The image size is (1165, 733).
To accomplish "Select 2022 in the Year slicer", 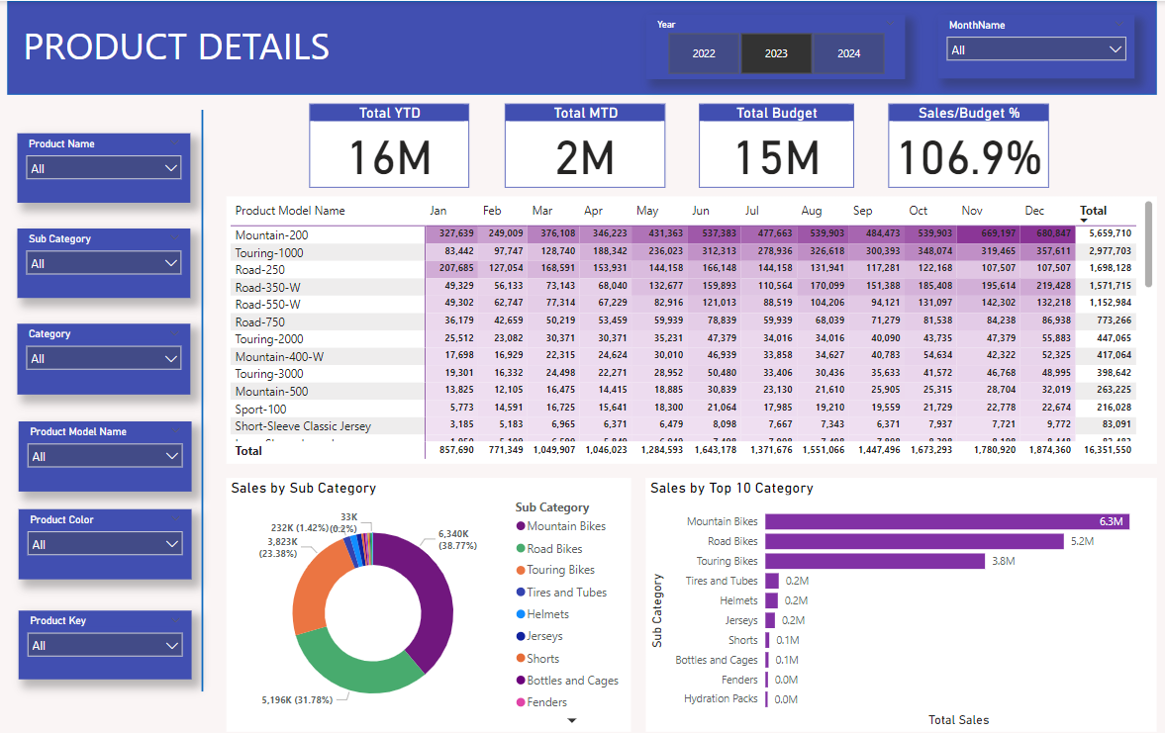I will tap(704, 53).
